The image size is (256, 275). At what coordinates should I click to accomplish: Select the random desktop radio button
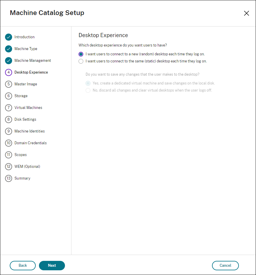(81, 54)
